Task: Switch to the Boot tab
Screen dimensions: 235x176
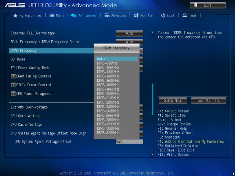Action: (168, 15)
